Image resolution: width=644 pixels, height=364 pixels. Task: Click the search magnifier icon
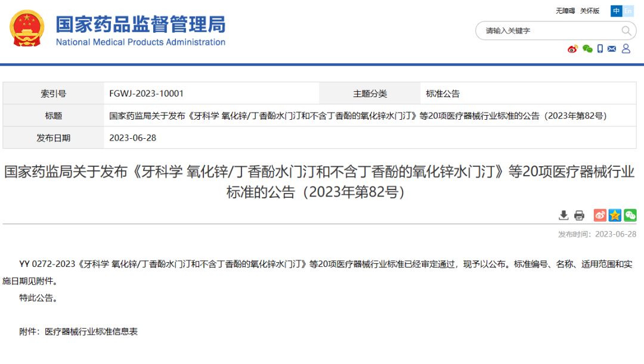(626, 31)
